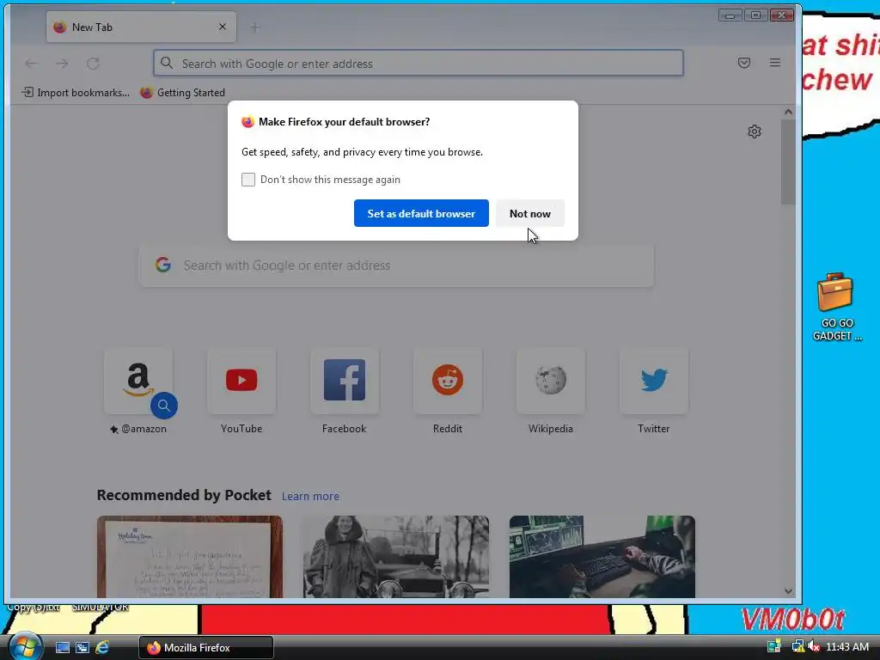The height and width of the screenshot is (660, 880).
Task: Click Show Desktop quick launch icon
Action: (x=62, y=648)
